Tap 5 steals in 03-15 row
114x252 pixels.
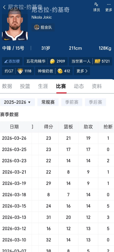click(x=108, y=206)
